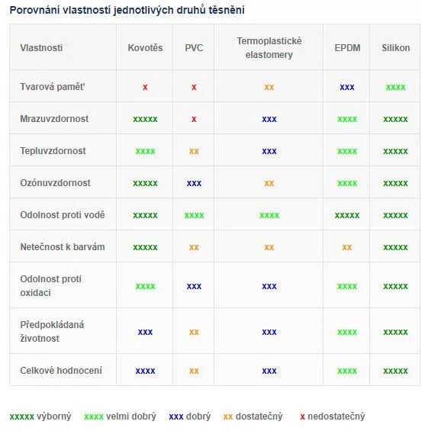
Task: Click the dostatečný legend entry
Action: click(253, 417)
